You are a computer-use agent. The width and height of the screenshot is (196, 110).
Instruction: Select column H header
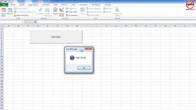point(77,26)
